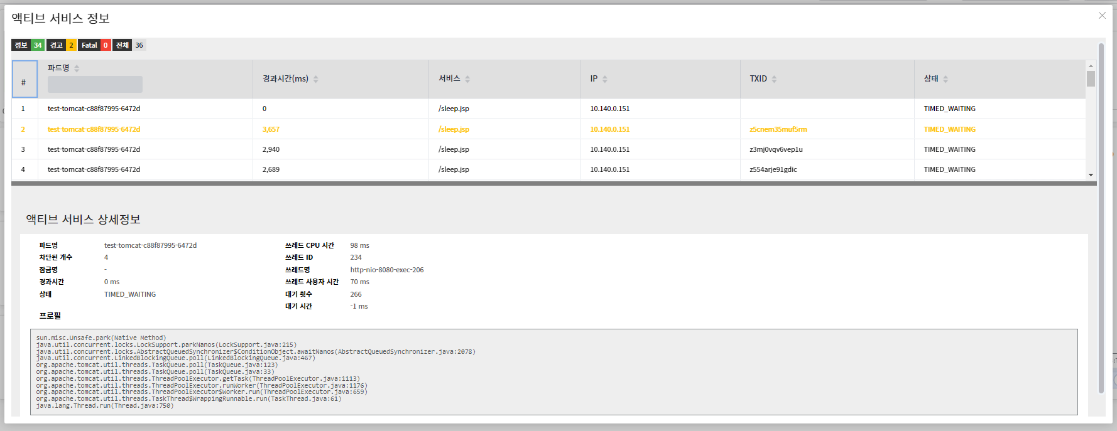Click the -1 ms wait time value
The width and height of the screenshot is (1117, 431).
pos(359,306)
